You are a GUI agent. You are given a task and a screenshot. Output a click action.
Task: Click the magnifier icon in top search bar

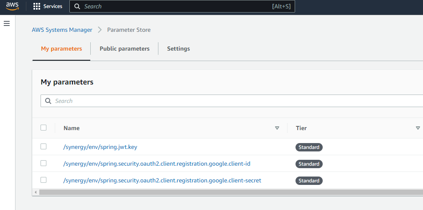point(77,6)
